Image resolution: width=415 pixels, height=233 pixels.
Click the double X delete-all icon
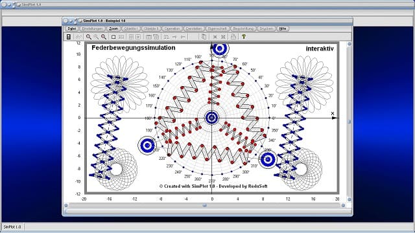(x=223, y=37)
